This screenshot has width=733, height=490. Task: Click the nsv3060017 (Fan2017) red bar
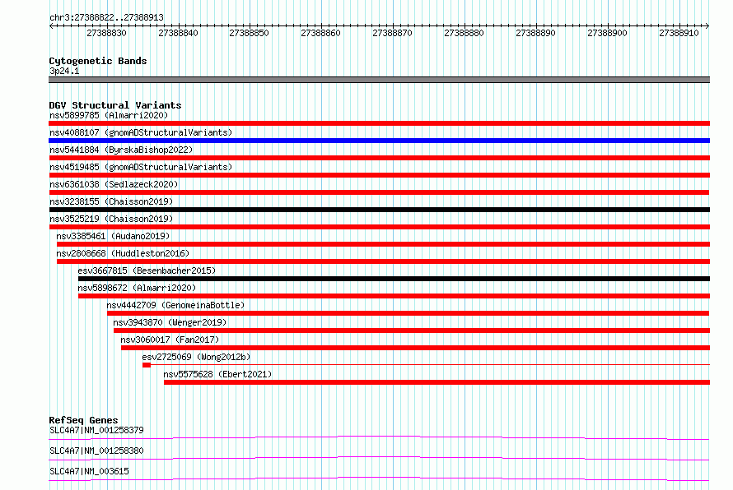[x=416, y=348]
